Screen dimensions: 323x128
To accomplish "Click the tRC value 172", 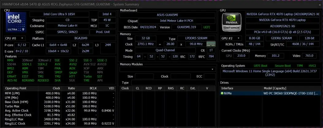I will (x=192, y=56).
